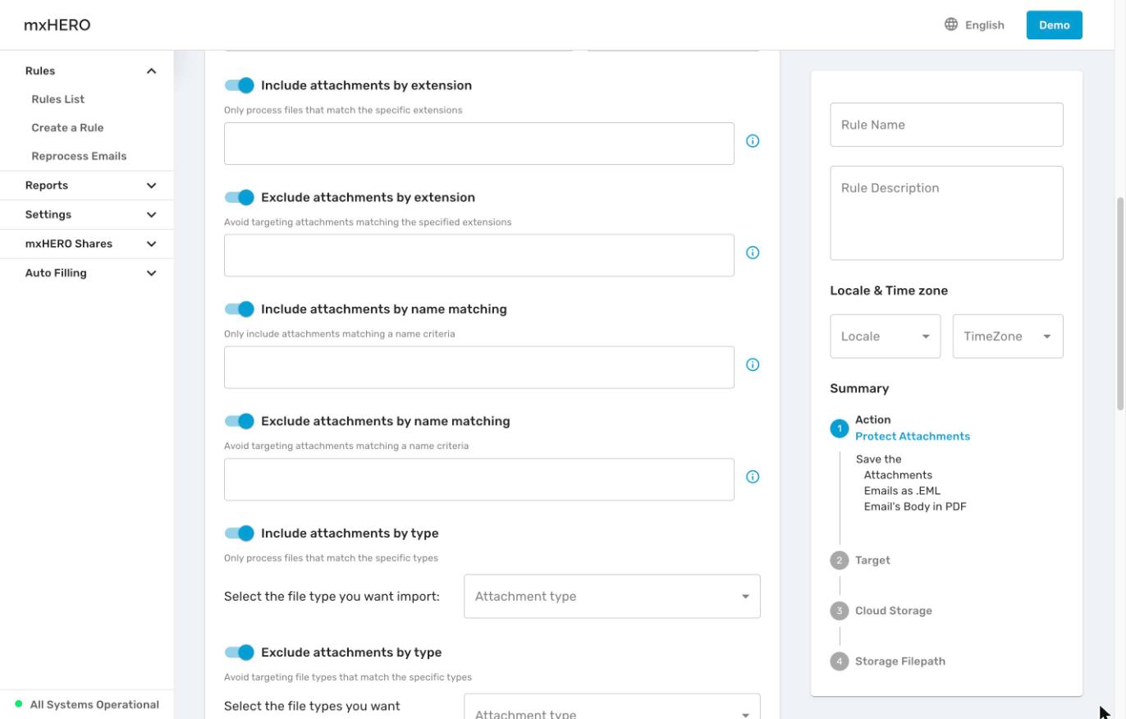This screenshot has width=1126, height=719.
Task: Click info icon beside include-by-name-matching field
Action: point(753,365)
